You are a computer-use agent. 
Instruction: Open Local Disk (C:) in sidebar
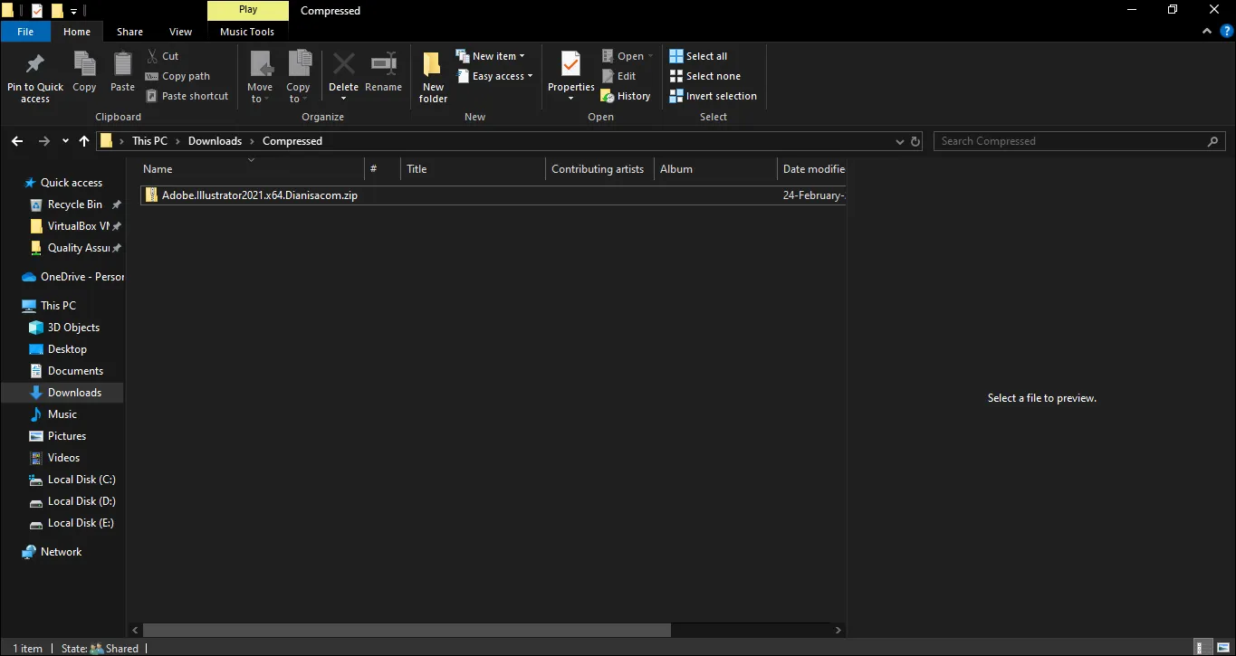coord(81,480)
